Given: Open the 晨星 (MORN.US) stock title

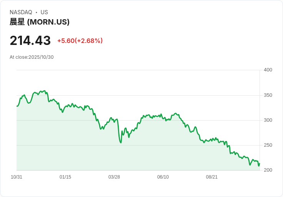Looking at the screenshot, I should [40, 22].
